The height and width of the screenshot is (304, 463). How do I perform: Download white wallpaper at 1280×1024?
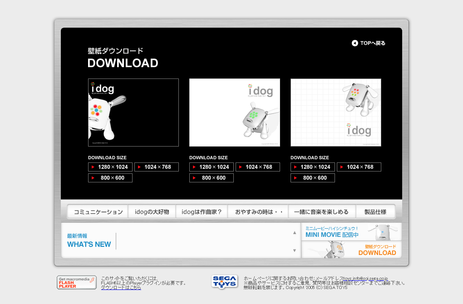tap(212, 167)
